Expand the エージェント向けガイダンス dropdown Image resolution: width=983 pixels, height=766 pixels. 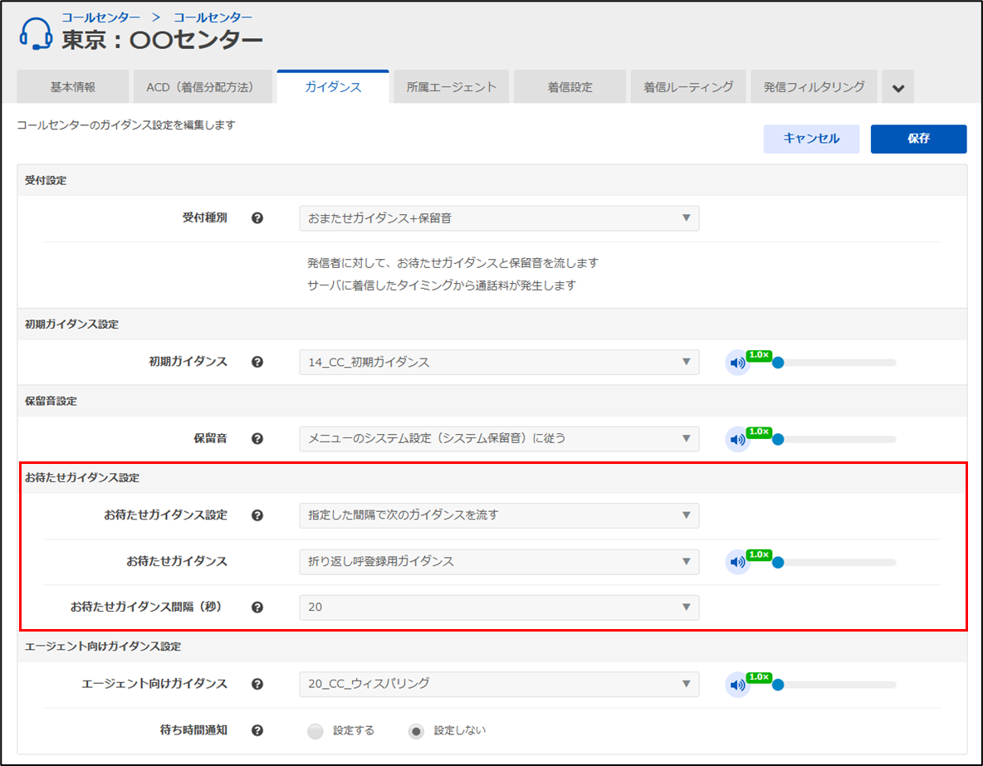499,684
